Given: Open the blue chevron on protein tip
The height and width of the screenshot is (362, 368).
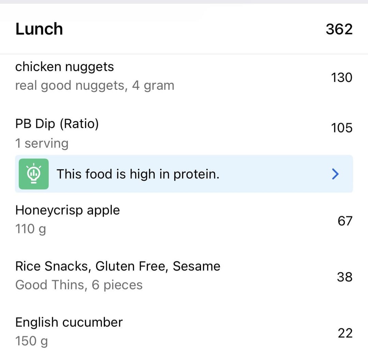Looking at the screenshot, I should (335, 174).
